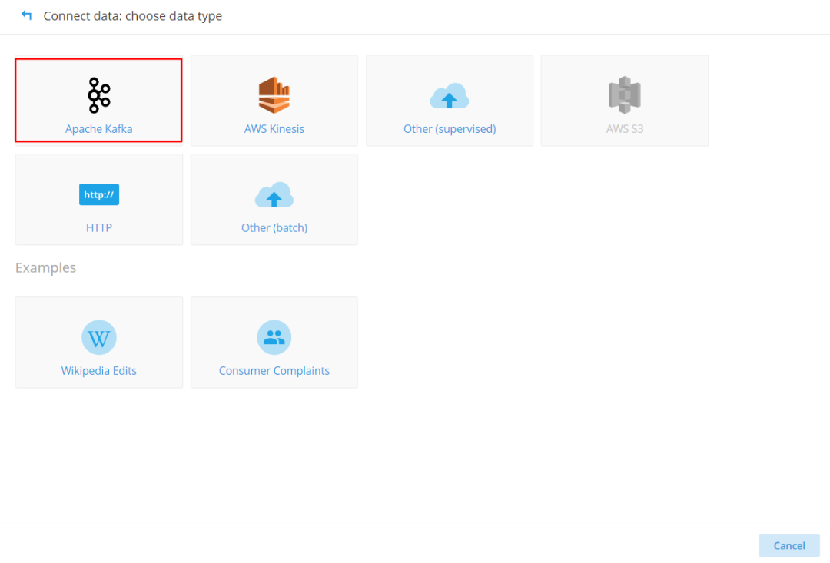This screenshot has height=563, width=830.
Task: Click the 'Connect data: choose data type' title
Action: (x=133, y=16)
